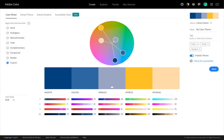Select the medium blue handle on wheel
Image resolution: width=224 pixels, height=140 pixels.
click(123, 53)
